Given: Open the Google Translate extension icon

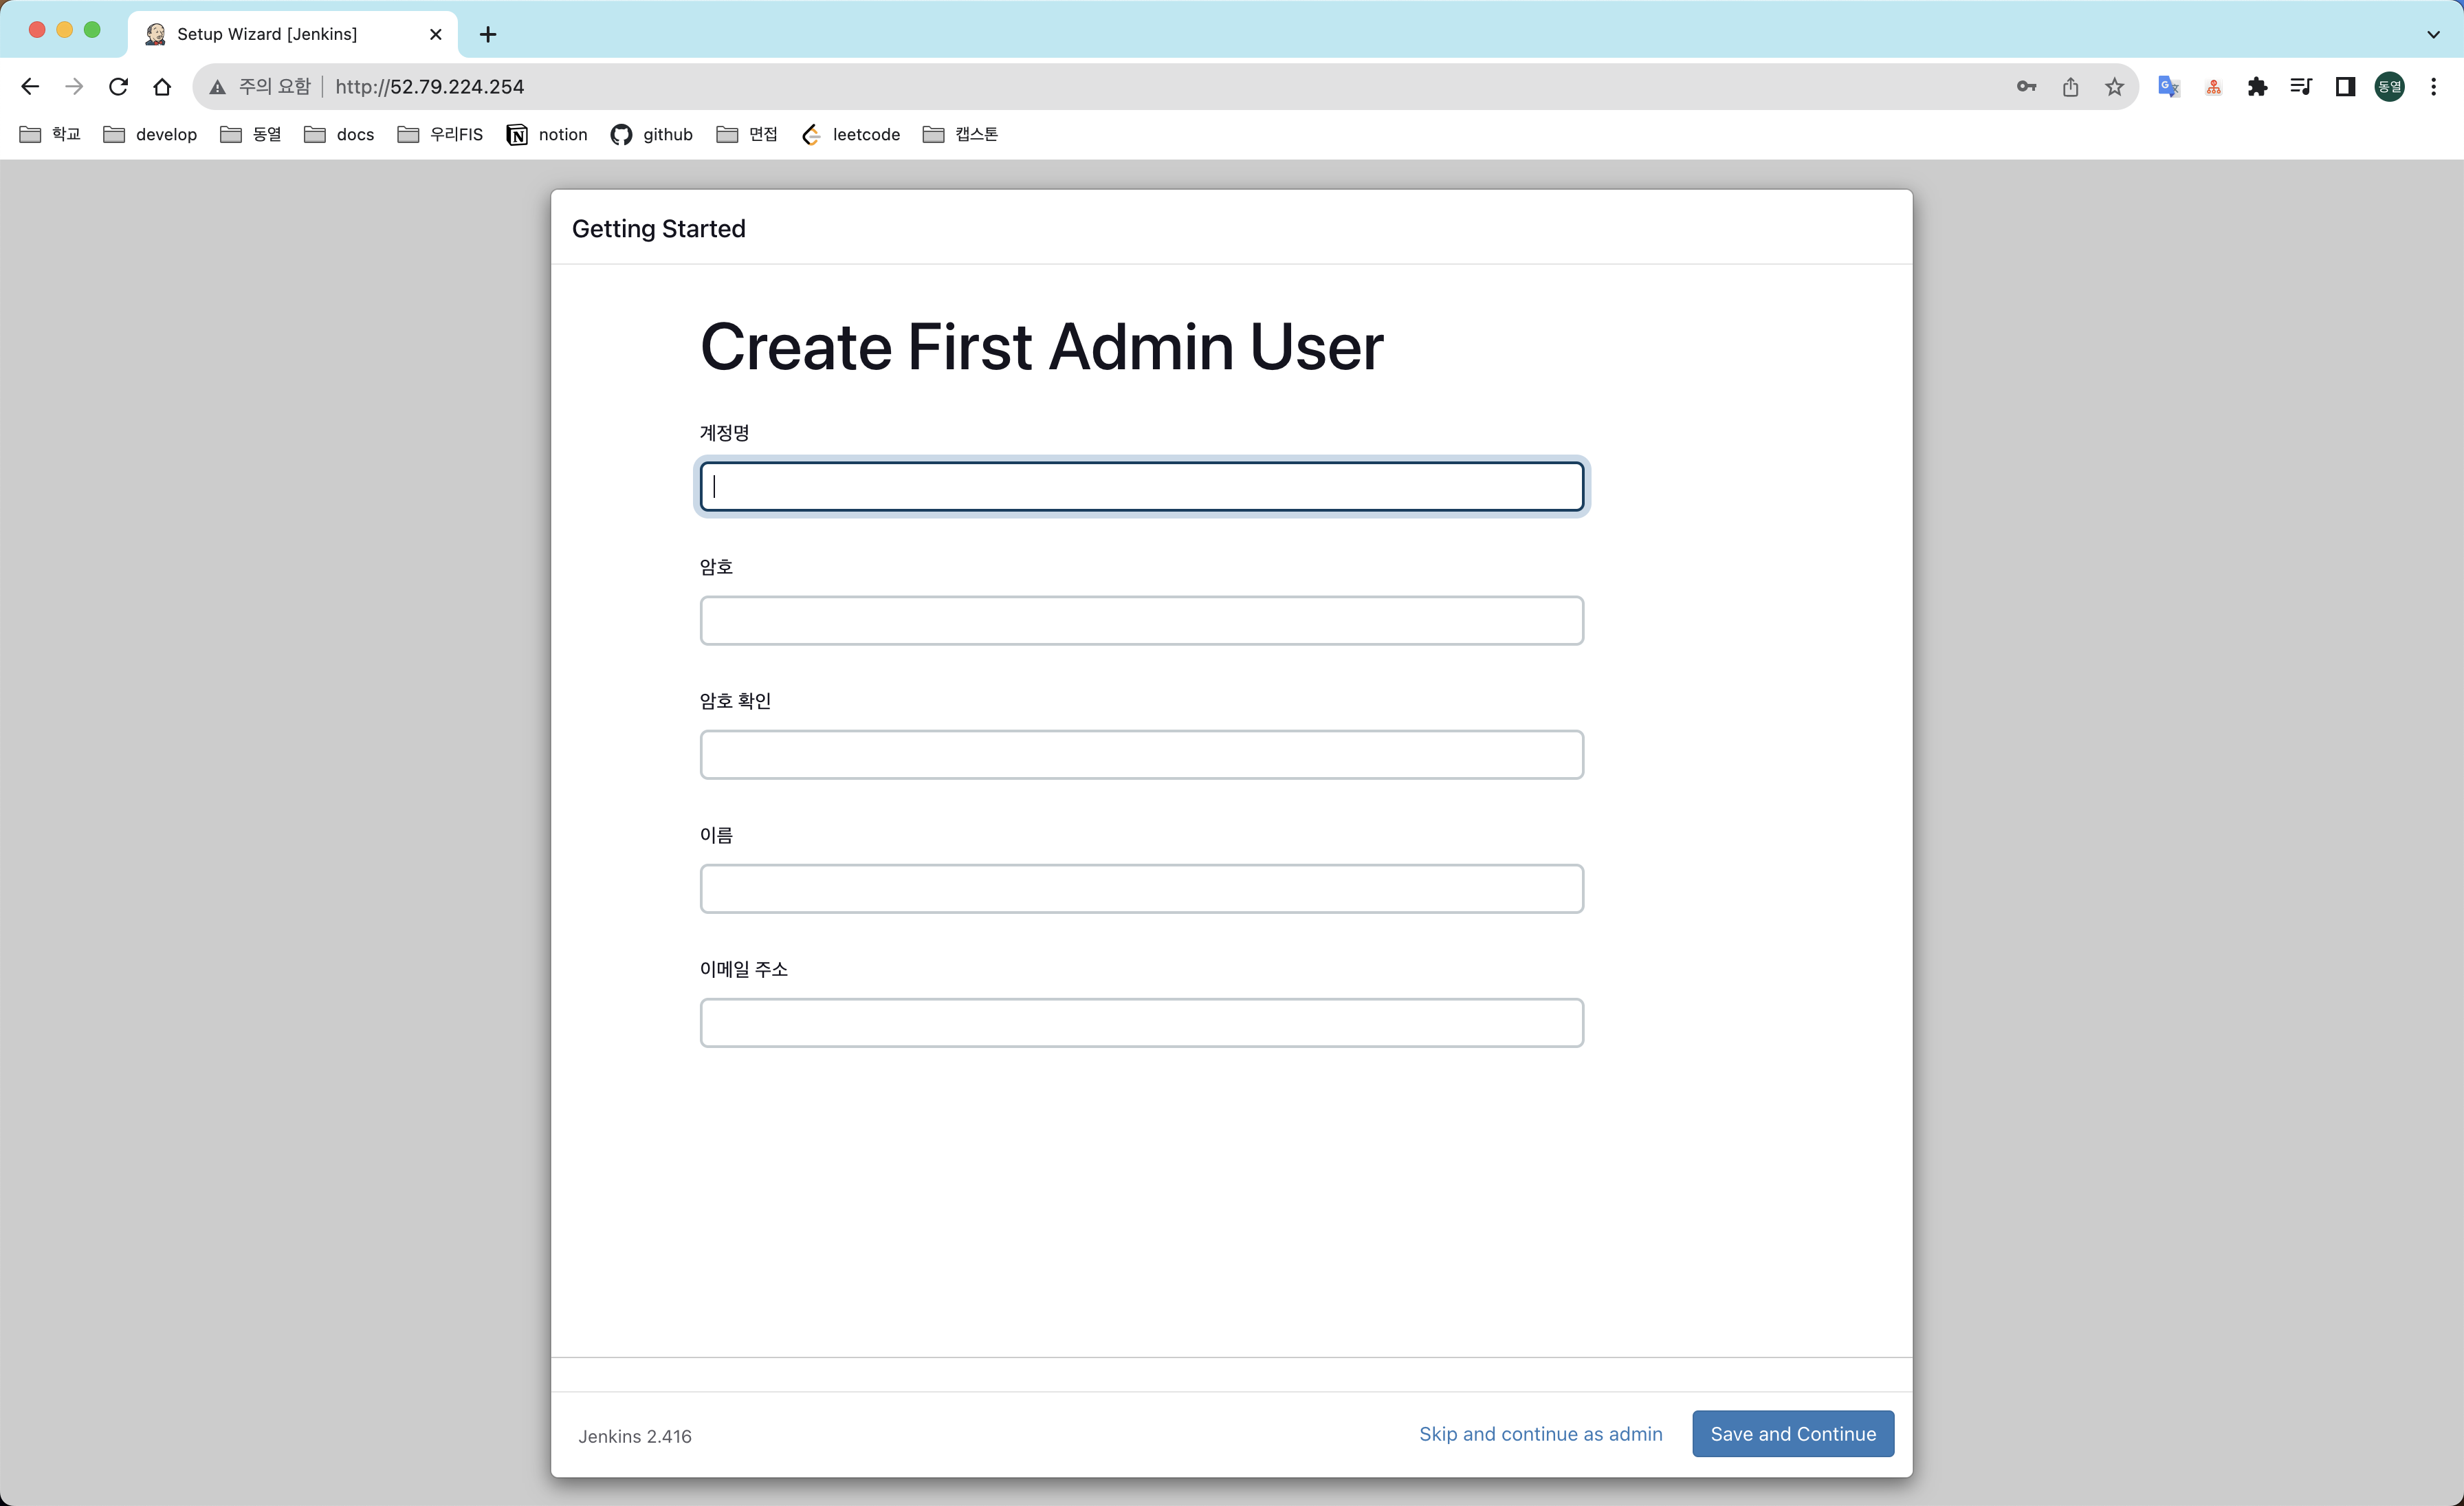Looking at the screenshot, I should [2168, 87].
